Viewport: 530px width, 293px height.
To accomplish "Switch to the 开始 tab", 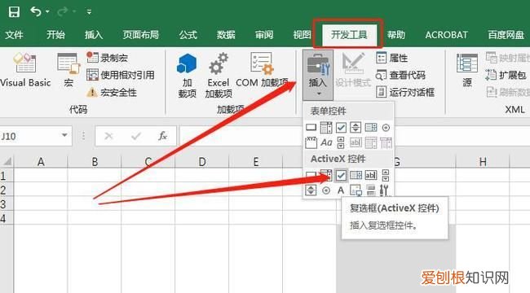I will 55,34.
